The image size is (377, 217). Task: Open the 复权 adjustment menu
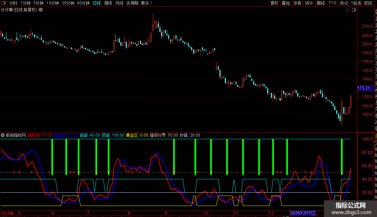(x=274, y=3)
